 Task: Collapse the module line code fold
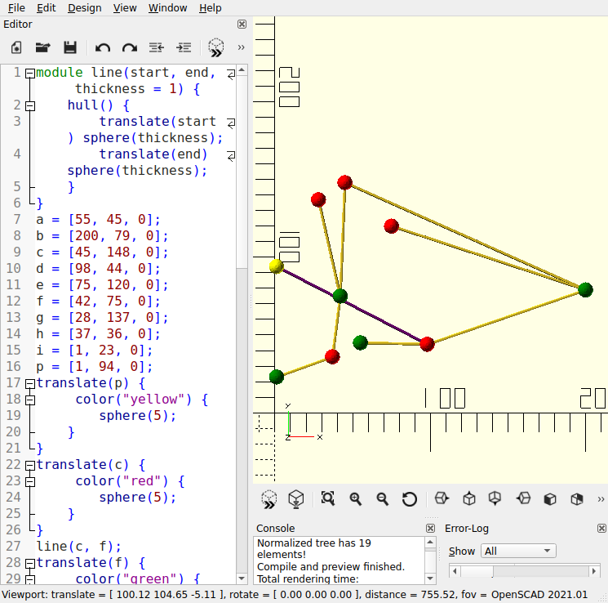click(x=30, y=73)
